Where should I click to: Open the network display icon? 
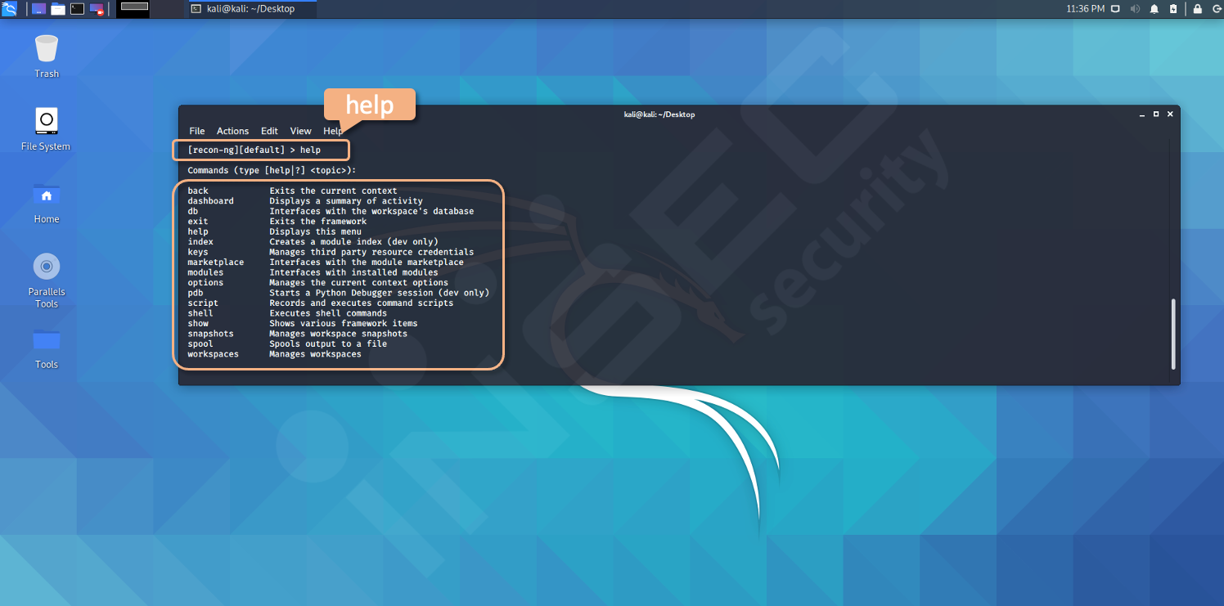tap(1117, 9)
